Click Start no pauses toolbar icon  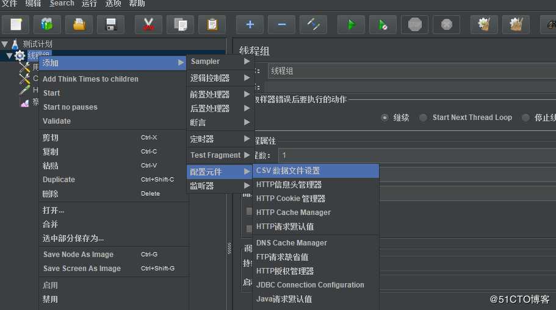pyautogui.click(x=383, y=25)
